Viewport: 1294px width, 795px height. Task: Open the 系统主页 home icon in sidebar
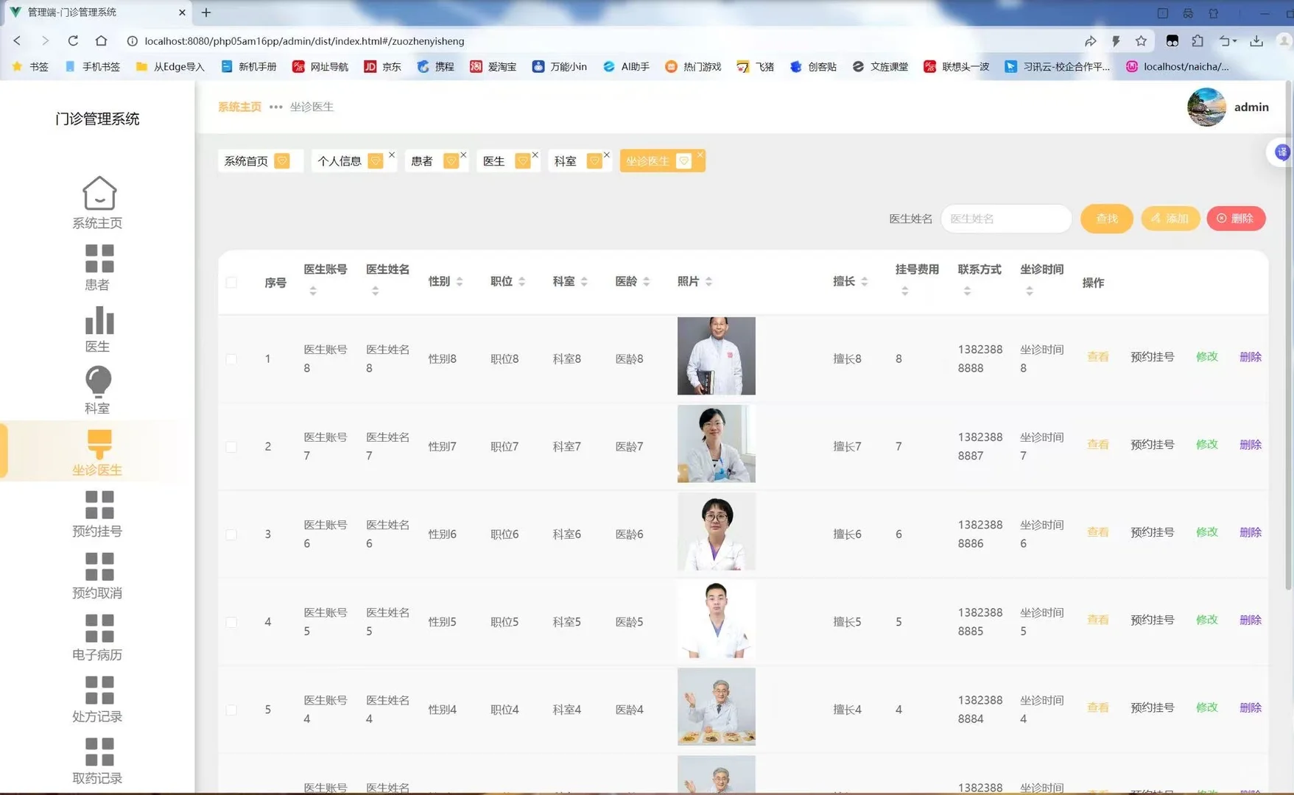point(98,194)
